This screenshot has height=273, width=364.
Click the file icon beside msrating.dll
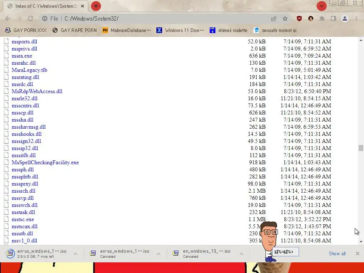6,77
